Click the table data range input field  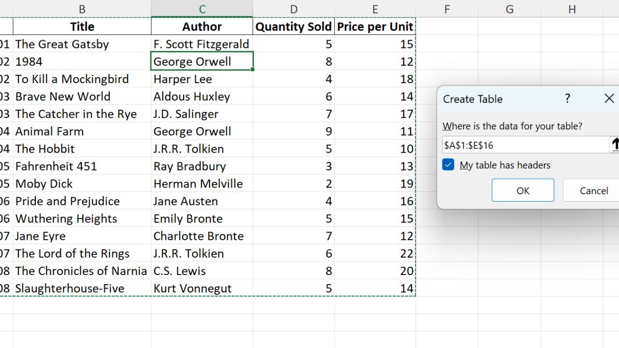tap(525, 145)
